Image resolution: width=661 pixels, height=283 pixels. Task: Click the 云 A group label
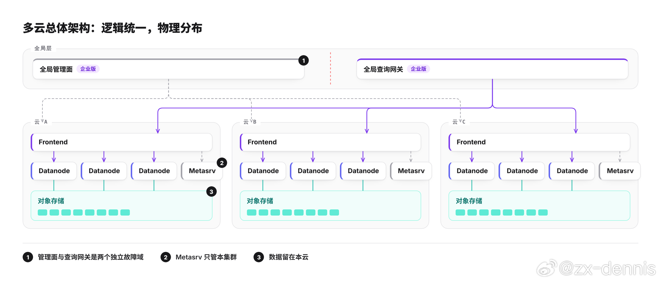coord(41,122)
